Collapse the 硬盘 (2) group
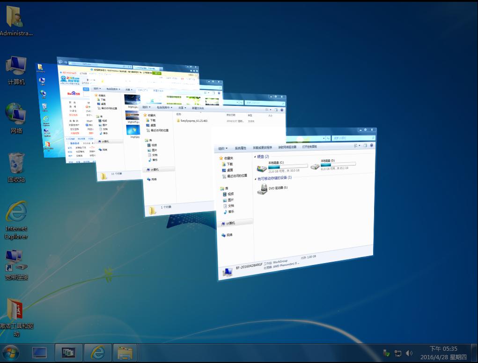Image resolution: width=478 pixels, height=363 pixels. click(x=256, y=157)
